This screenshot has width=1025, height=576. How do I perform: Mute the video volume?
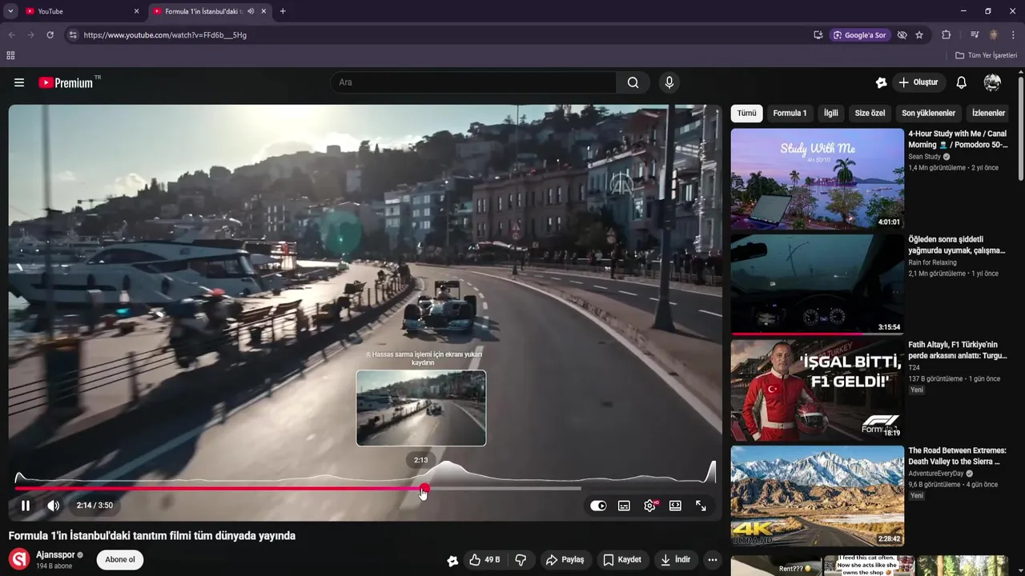click(x=54, y=506)
